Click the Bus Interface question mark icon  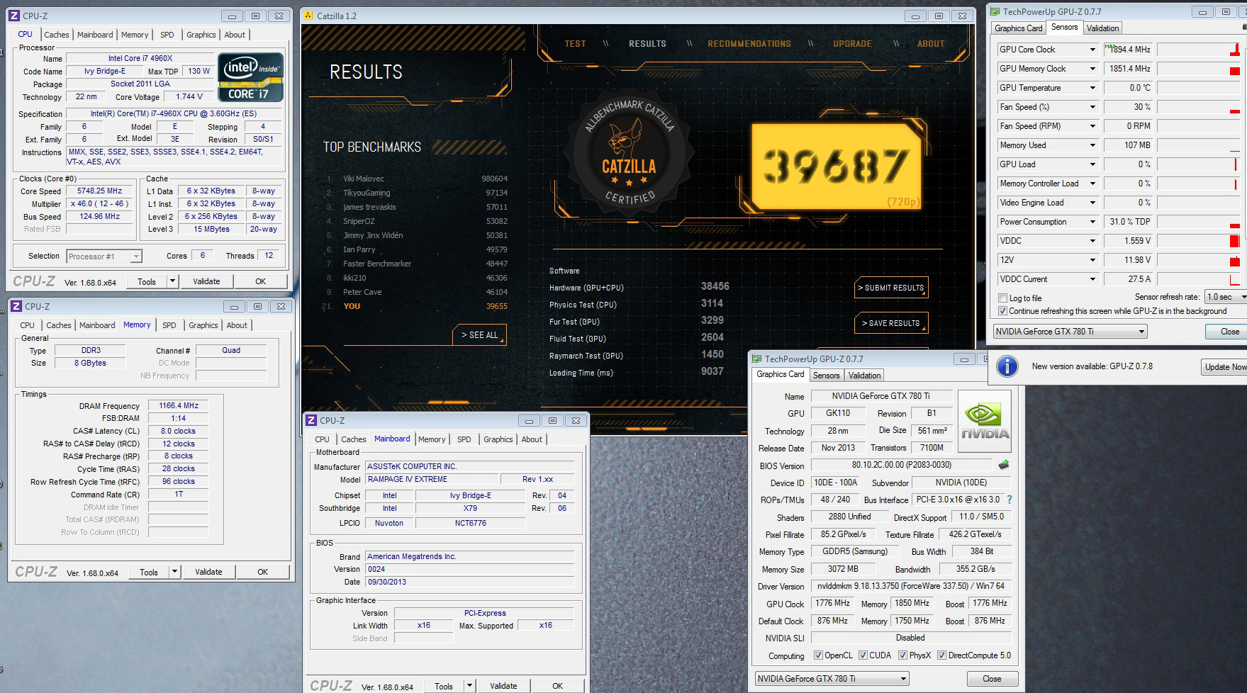click(x=1010, y=500)
